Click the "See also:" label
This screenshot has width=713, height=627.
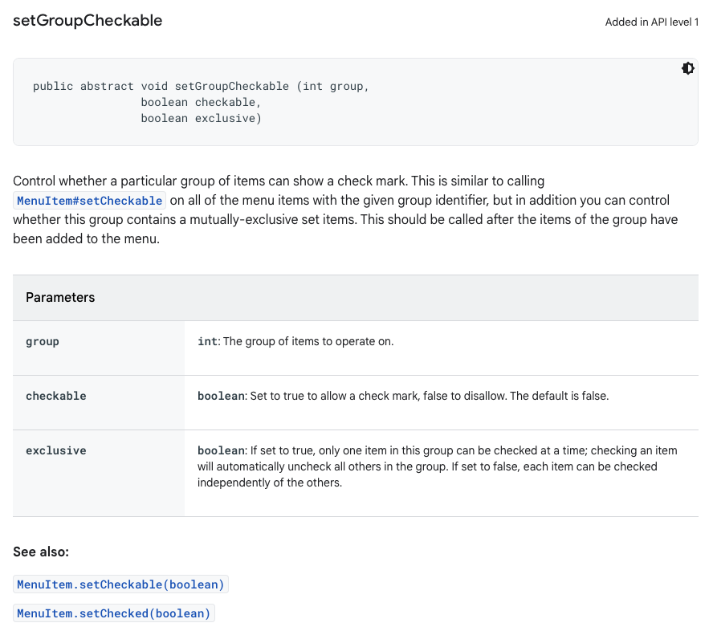click(x=41, y=552)
